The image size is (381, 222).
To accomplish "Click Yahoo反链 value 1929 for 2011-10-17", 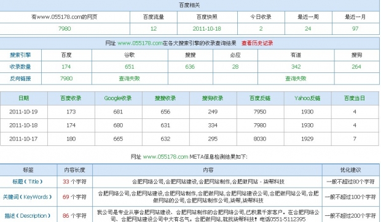I will pyautogui.click(x=307, y=139).
